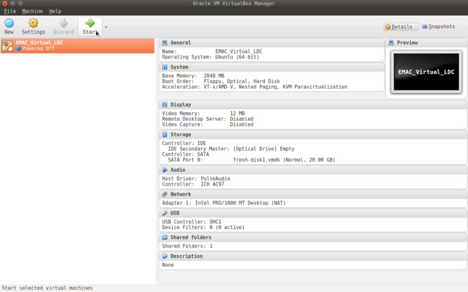Click the EMAC_Virtual_LDC preview thumbnail
The height and width of the screenshot is (292, 468).
[426, 72]
